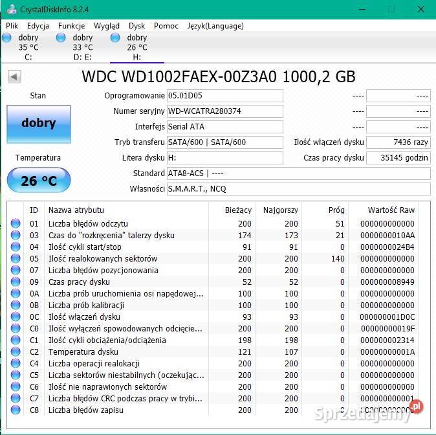Select row Ilość realokowanych sektorów
Image resolution: width=436 pixels, height=435 pixels.
click(x=213, y=258)
